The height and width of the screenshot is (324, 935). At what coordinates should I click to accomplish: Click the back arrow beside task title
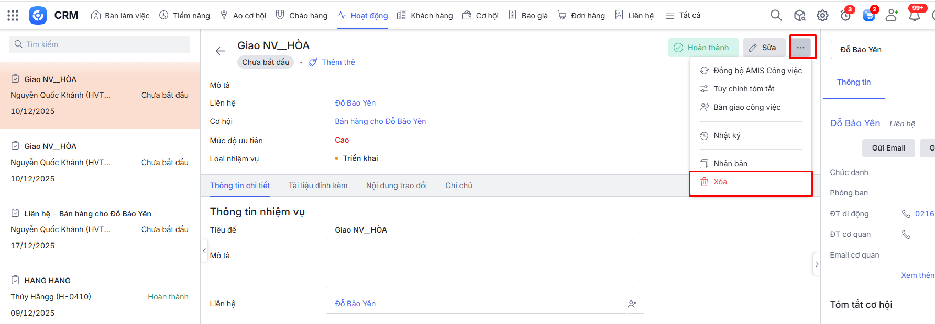point(220,51)
